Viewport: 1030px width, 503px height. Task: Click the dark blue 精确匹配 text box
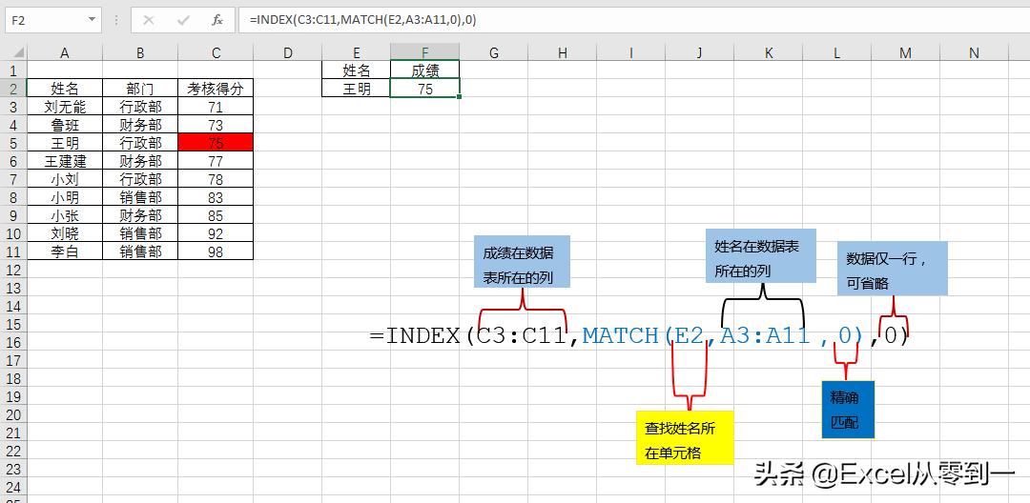pyautogui.click(x=848, y=410)
